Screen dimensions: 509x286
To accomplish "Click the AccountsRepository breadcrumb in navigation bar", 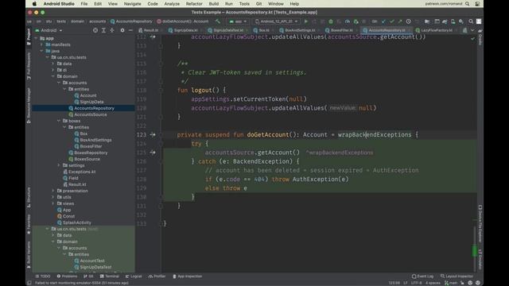I will pyautogui.click(x=131, y=21).
